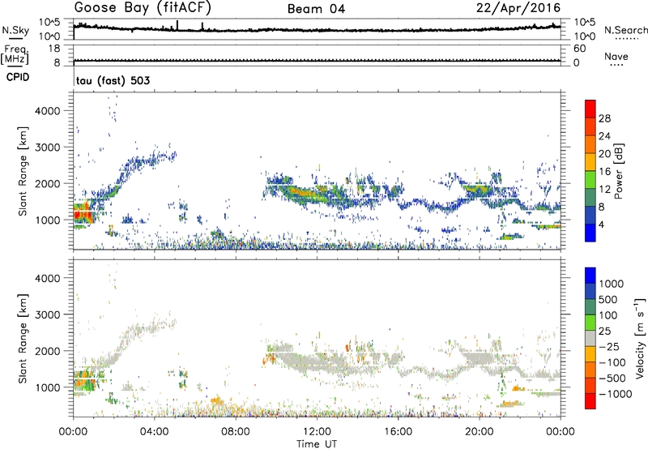This screenshot has height=449, width=648.
Task: Click the 'Freq. [MHz]' axis label
Action: point(15,55)
